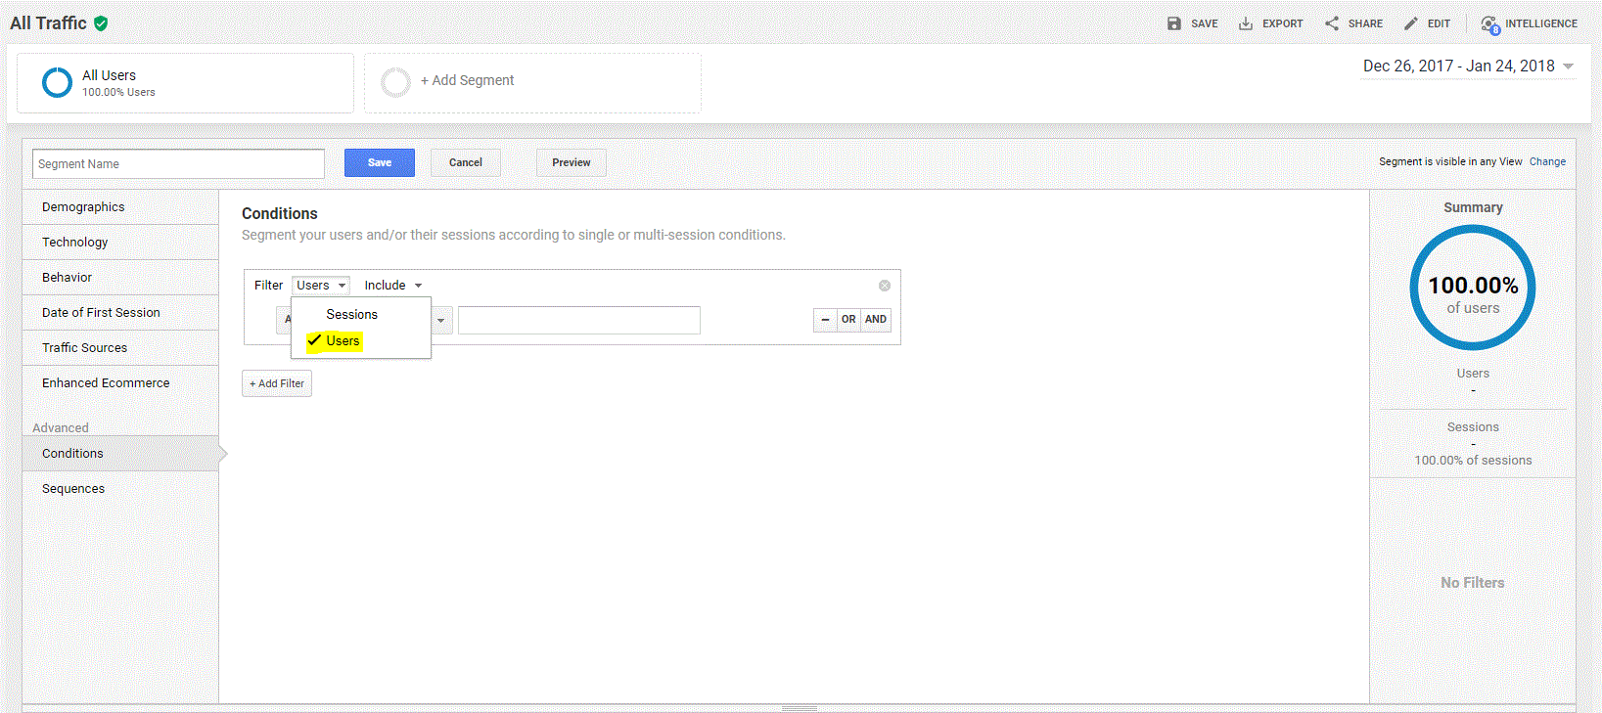The image size is (1602, 713).
Task: Open the Sequences section
Action: pyautogui.click(x=73, y=489)
